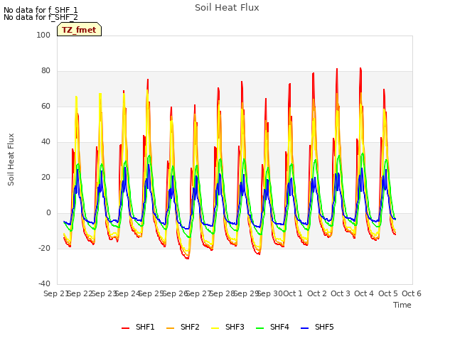Click the 20 y-axis tick label
455x341 pixels.
pos(45,177)
